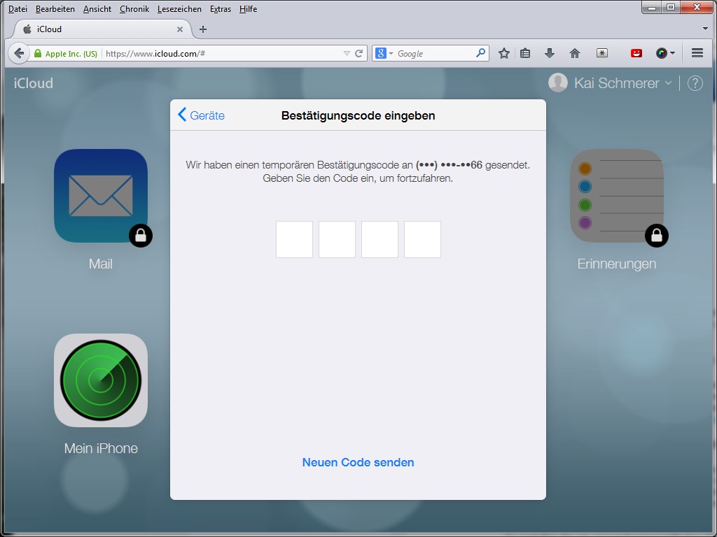
Task: Focus the second verification code box
Action: point(337,240)
